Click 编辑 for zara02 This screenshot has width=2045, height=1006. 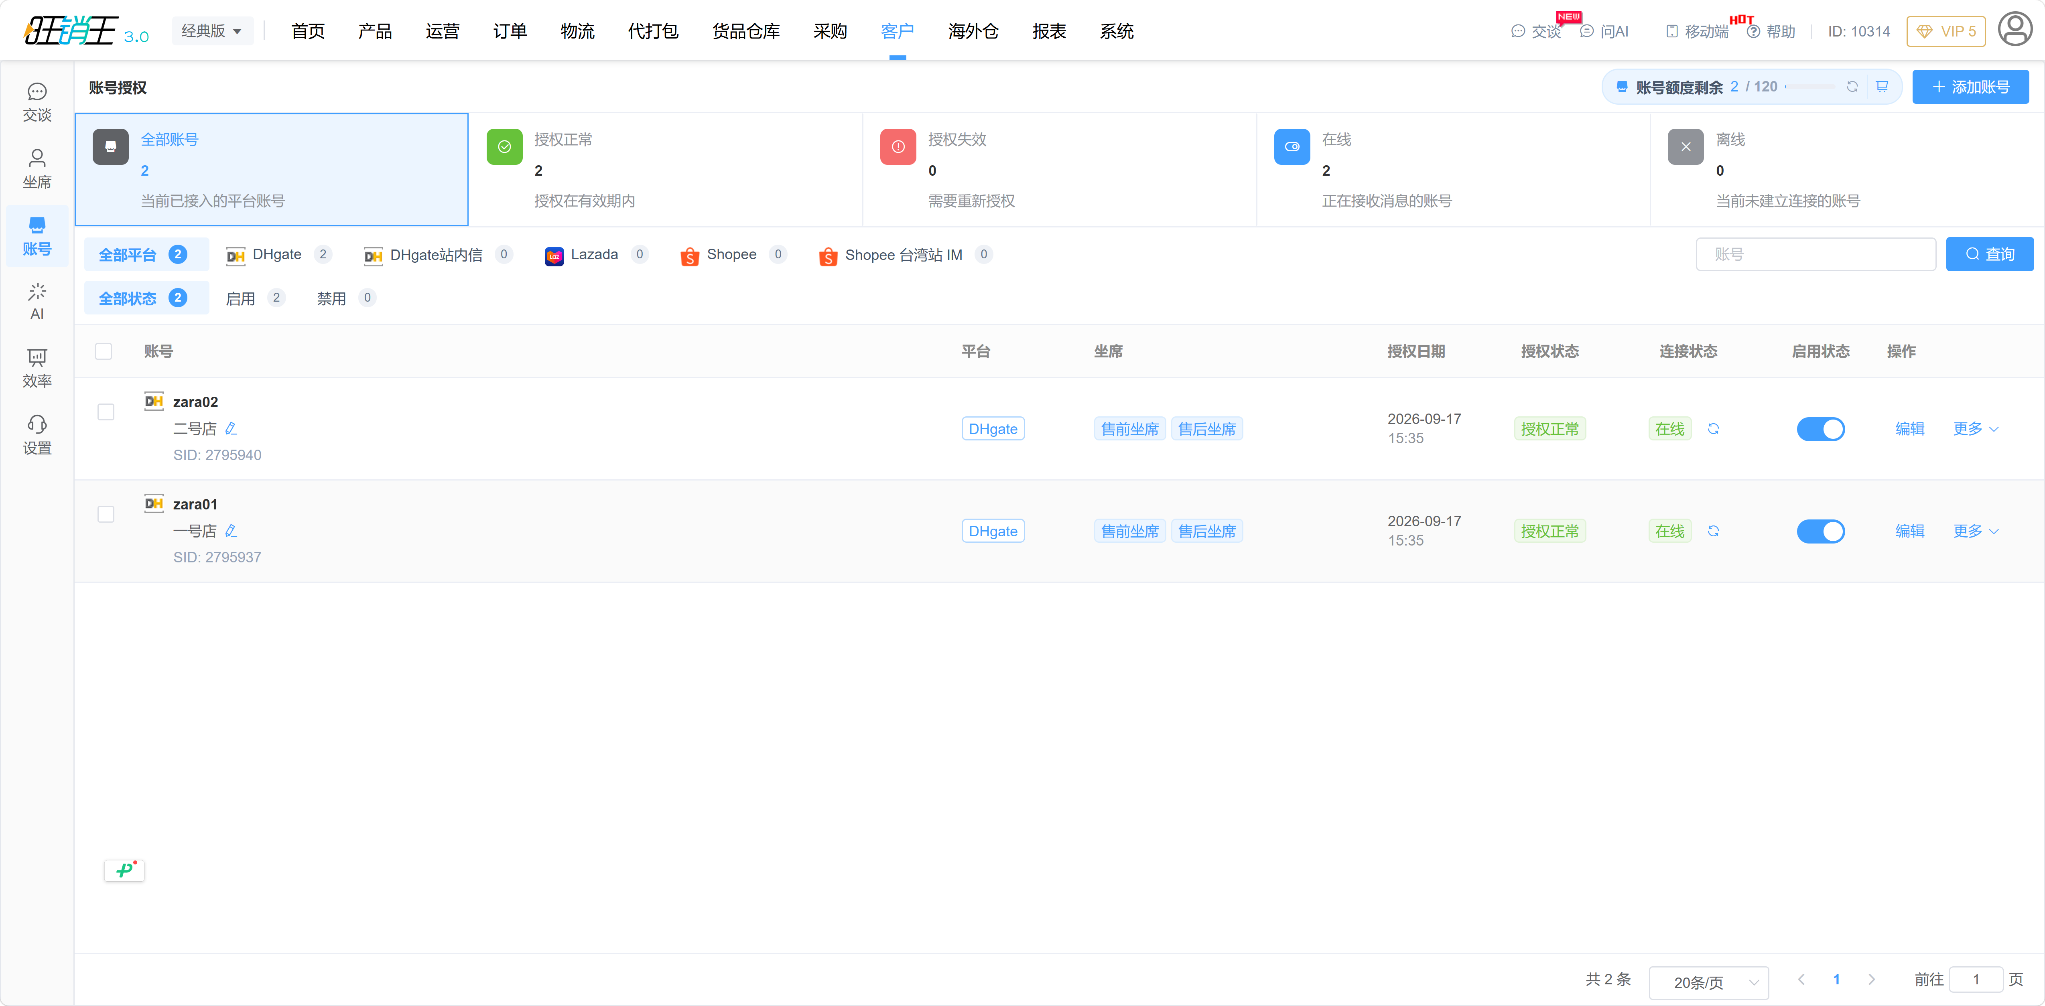[1909, 428]
